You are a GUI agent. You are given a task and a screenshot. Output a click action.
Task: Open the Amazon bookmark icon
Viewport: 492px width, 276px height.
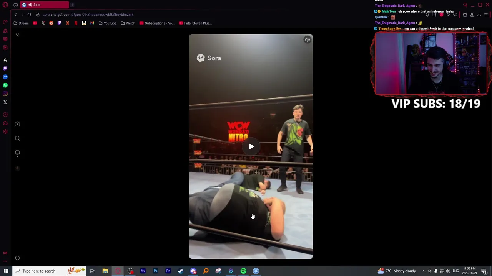pyautogui.click(x=84, y=23)
